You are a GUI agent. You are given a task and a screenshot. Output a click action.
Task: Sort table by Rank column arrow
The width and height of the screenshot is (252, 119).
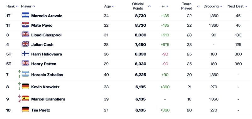[x=17, y=6]
